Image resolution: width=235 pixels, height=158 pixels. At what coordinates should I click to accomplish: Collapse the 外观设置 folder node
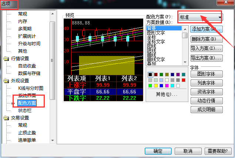(6, 81)
